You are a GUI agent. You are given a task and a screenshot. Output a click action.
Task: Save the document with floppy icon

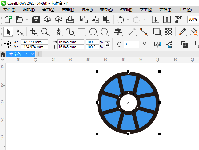click(36, 19)
